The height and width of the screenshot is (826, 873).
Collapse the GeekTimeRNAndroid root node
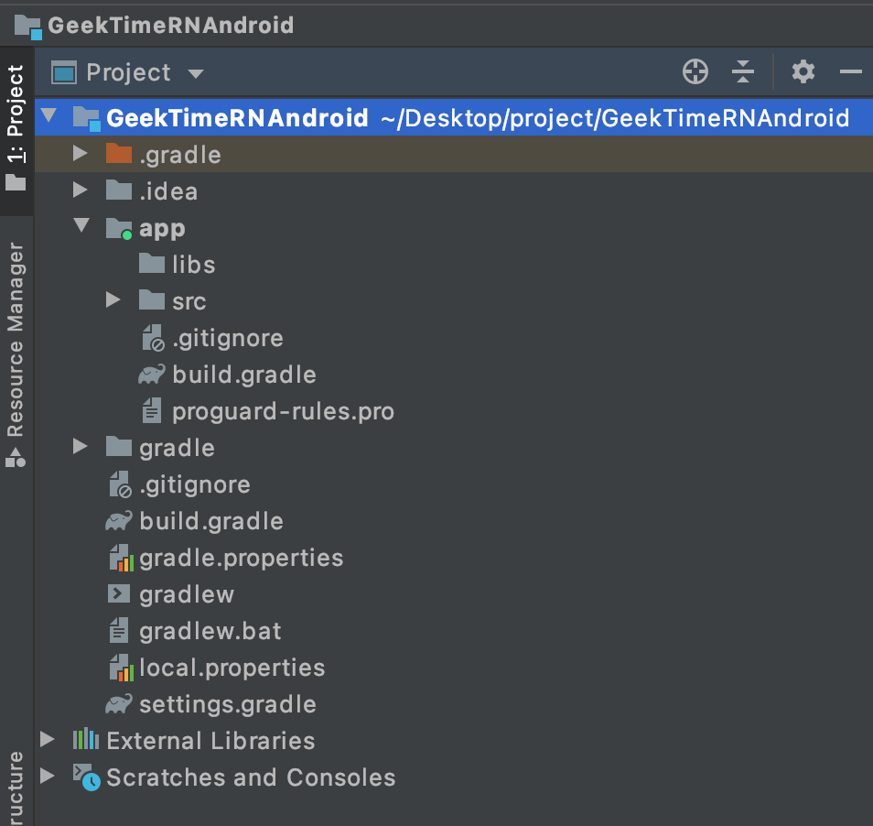[48, 117]
